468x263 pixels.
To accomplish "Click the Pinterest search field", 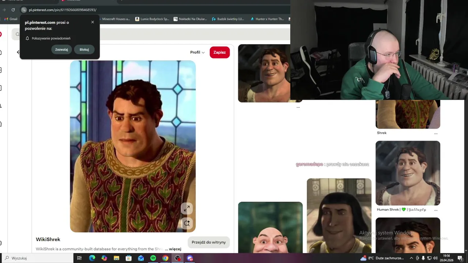I will (150, 34).
